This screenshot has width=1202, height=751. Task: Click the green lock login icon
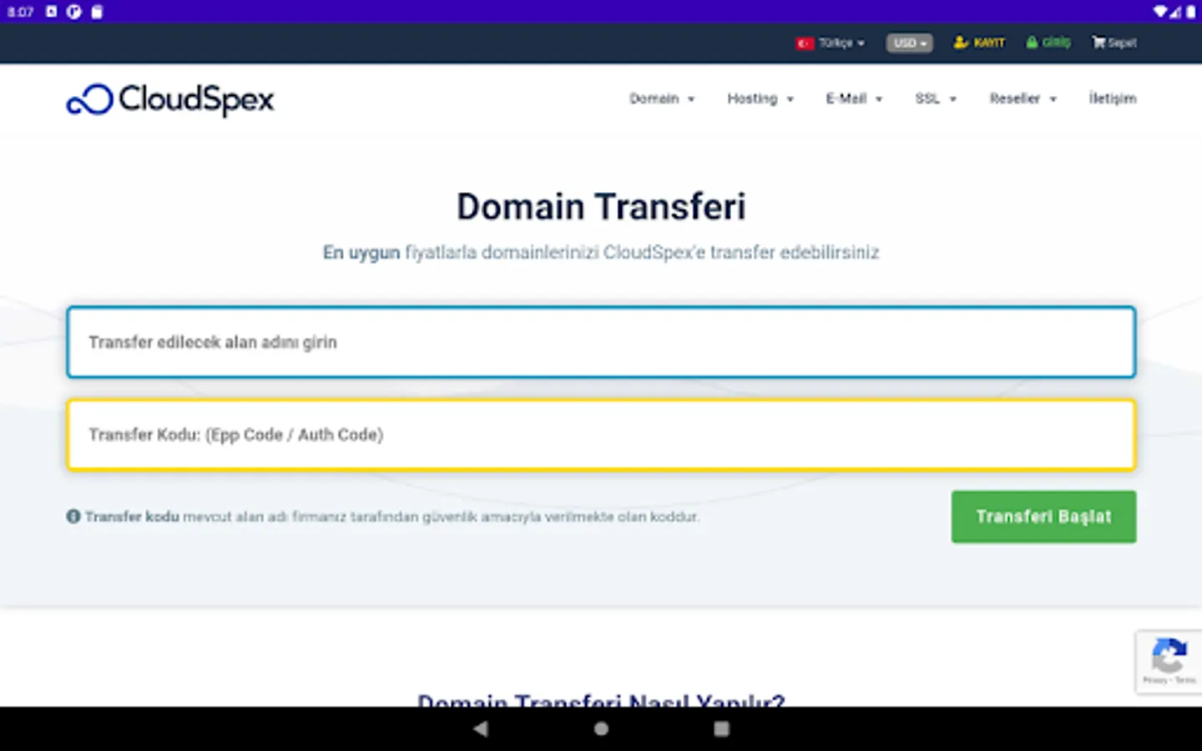click(1033, 43)
